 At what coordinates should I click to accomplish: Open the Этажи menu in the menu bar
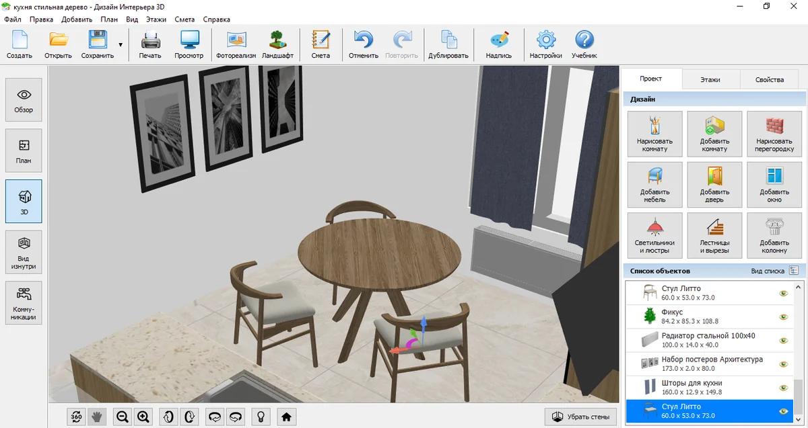[x=156, y=19]
